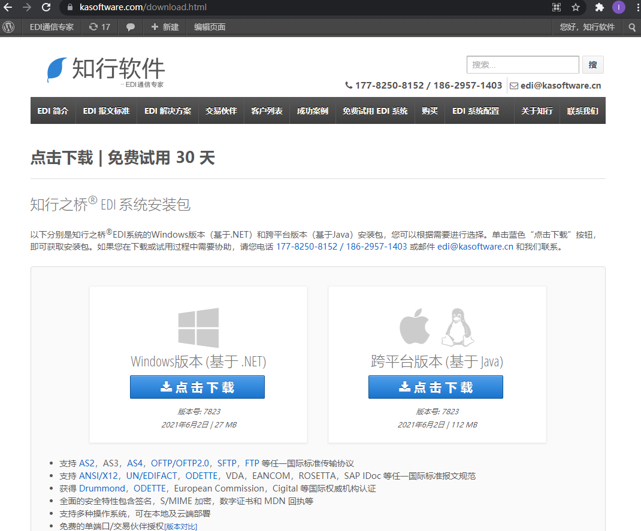Open the 17 pending updates item
The width and height of the screenshot is (641, 531).
(100, 27)
